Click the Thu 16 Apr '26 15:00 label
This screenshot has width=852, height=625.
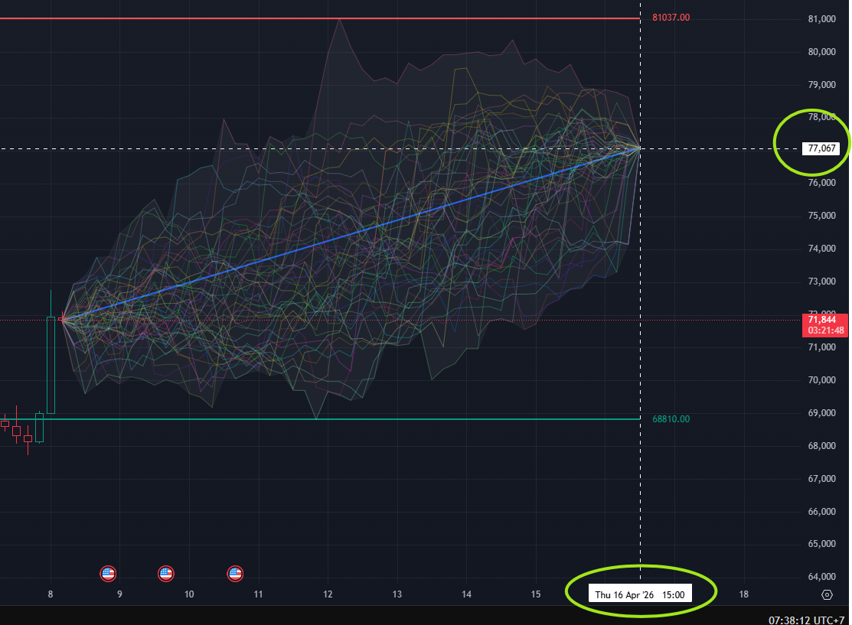pyautogui.click(x=640, y=592)
